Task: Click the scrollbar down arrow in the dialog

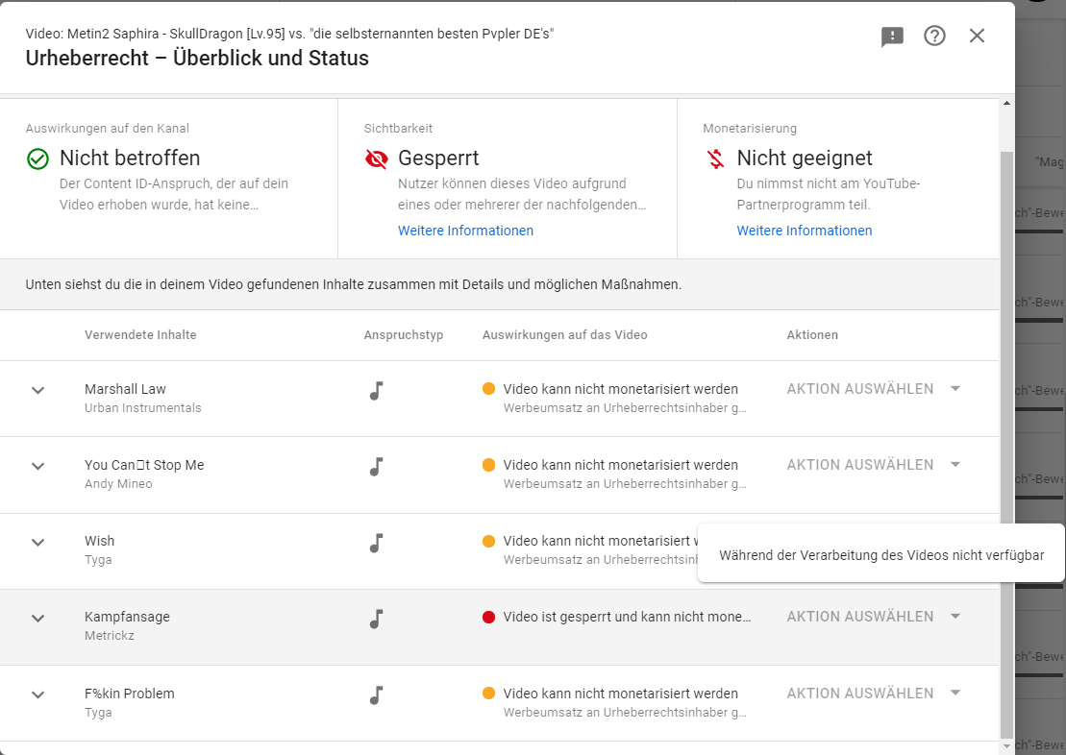Action: coord(1006,745)
